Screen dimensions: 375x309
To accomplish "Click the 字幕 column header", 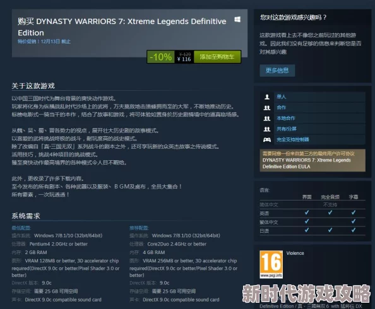I will (x=354, y=197).
